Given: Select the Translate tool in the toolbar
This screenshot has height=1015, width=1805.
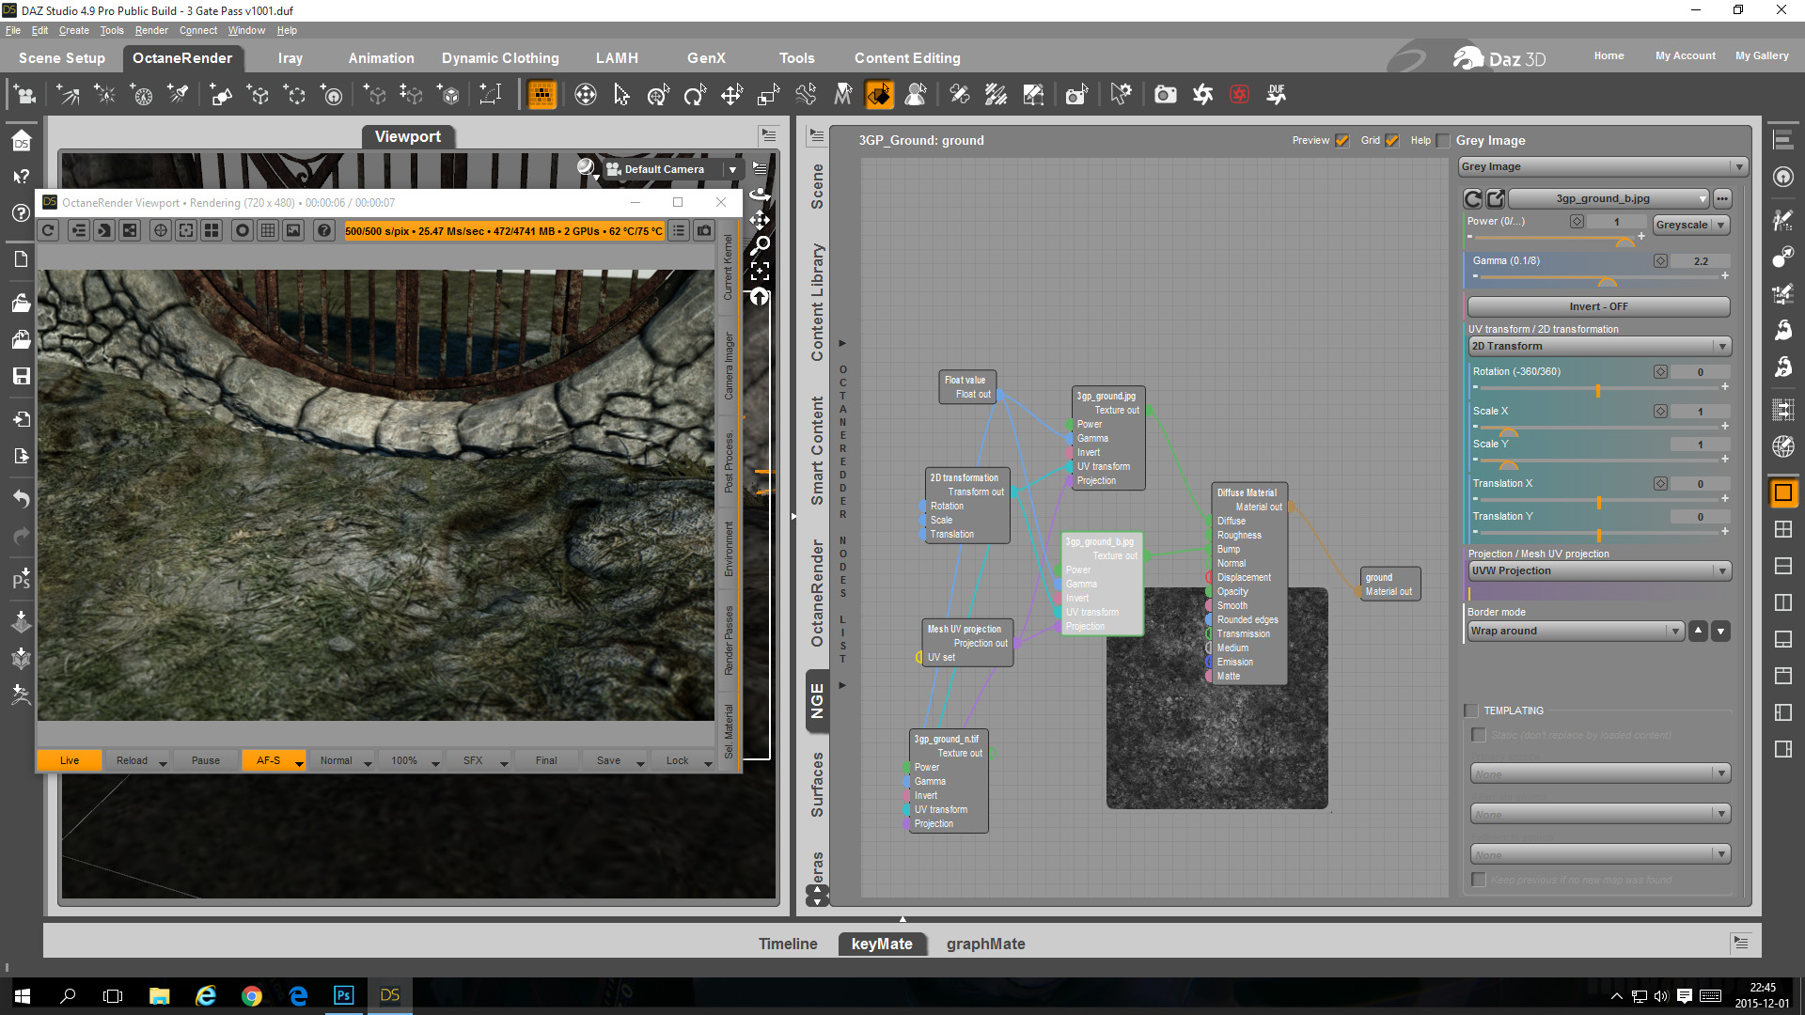Looking at the screenshot, I should (731, 95).
